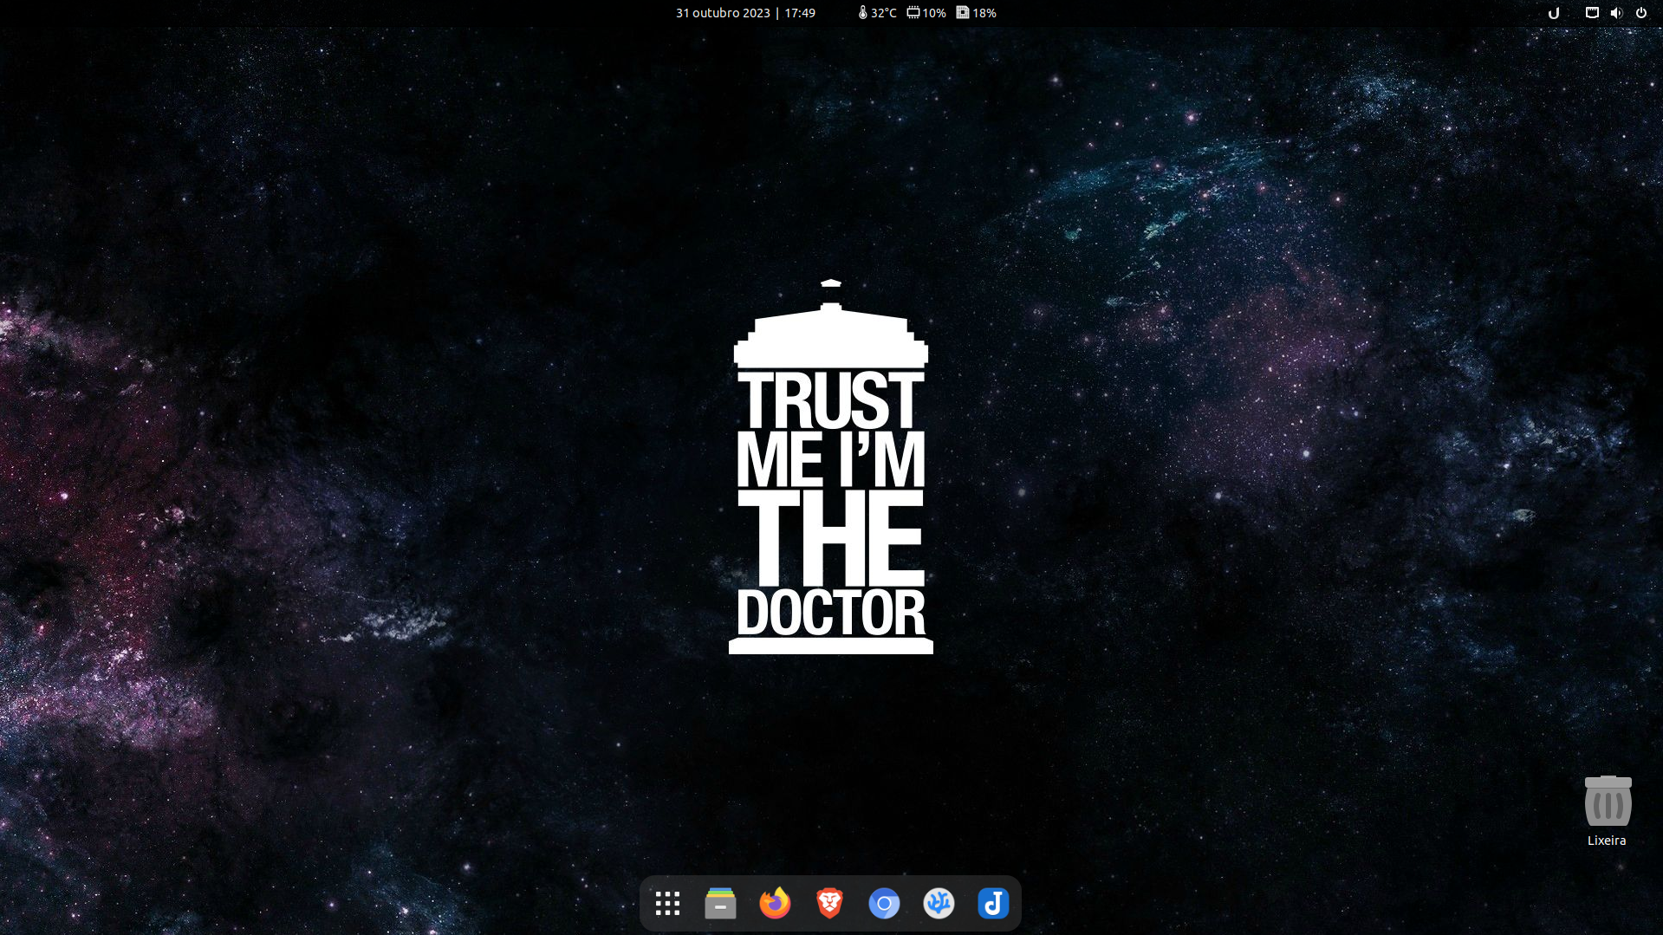Open the date and time calendar menu
Screen dimensions: 1663x935
[x=745, y=13]
